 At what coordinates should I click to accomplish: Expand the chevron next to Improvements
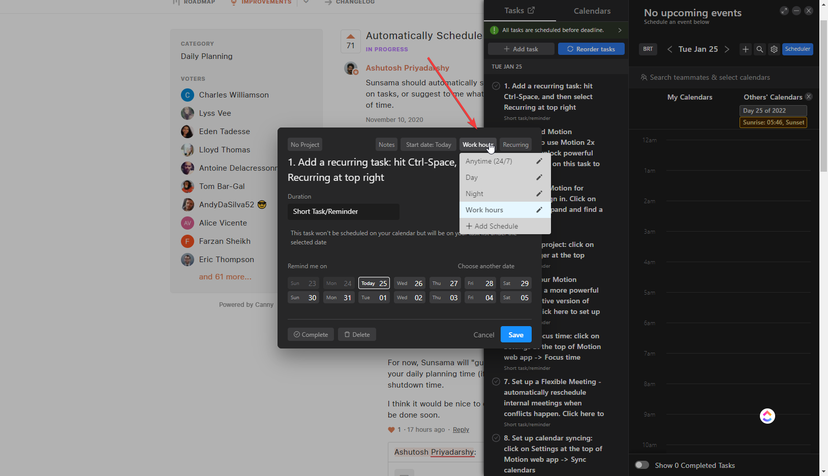[x=306, y=2]
